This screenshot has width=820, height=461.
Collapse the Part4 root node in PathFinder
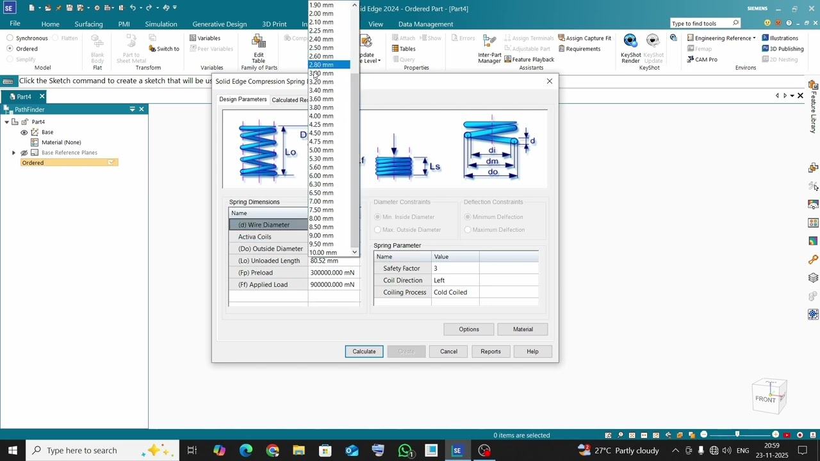(7, 122)
